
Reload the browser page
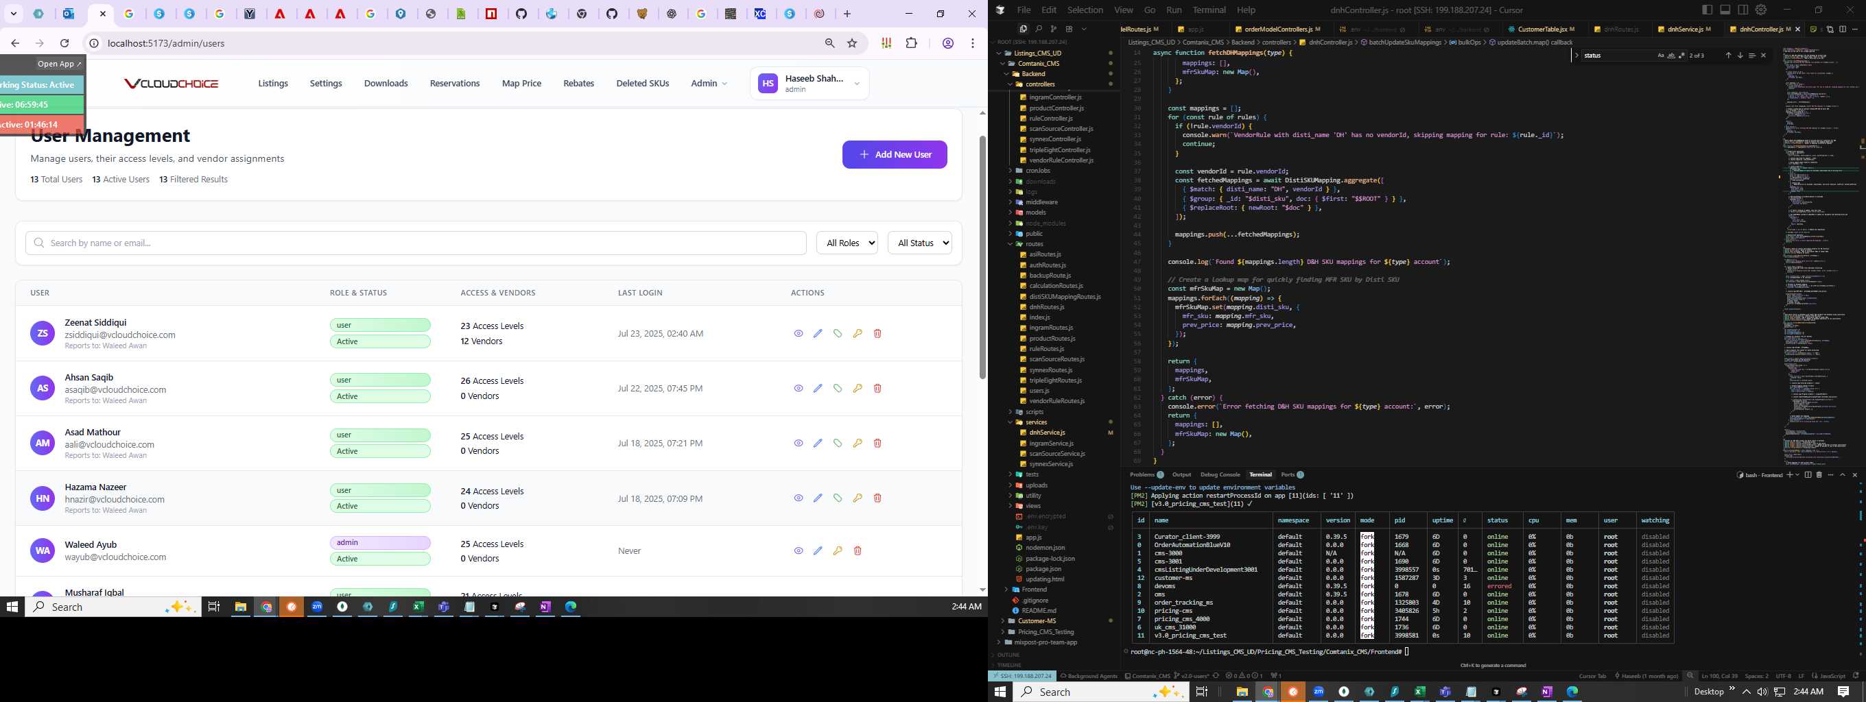point(64,43)
